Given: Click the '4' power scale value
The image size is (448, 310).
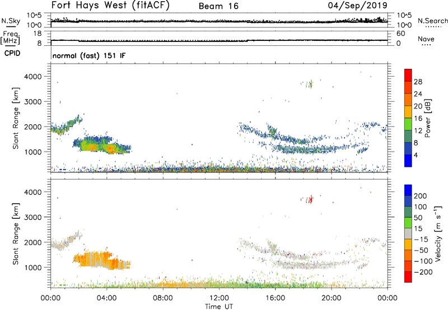Looking at the screenshot, I should [416, 155].
